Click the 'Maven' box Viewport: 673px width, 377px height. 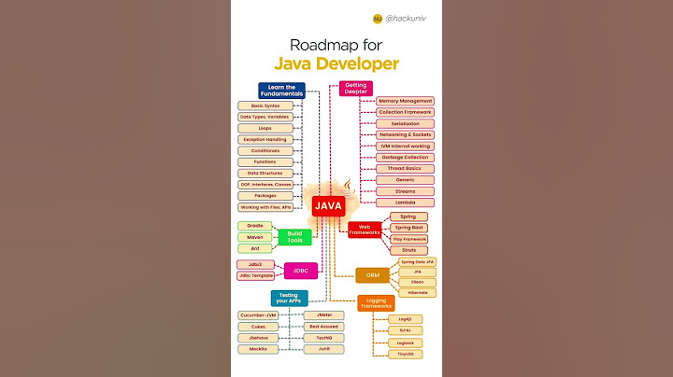255,237
